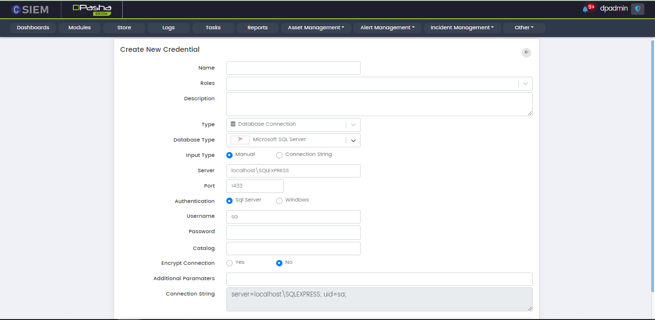Screen dimensions: 655x320
Task: Open the Type dropdown arrow
Action: pyautogui.click(x=353, y=125)
